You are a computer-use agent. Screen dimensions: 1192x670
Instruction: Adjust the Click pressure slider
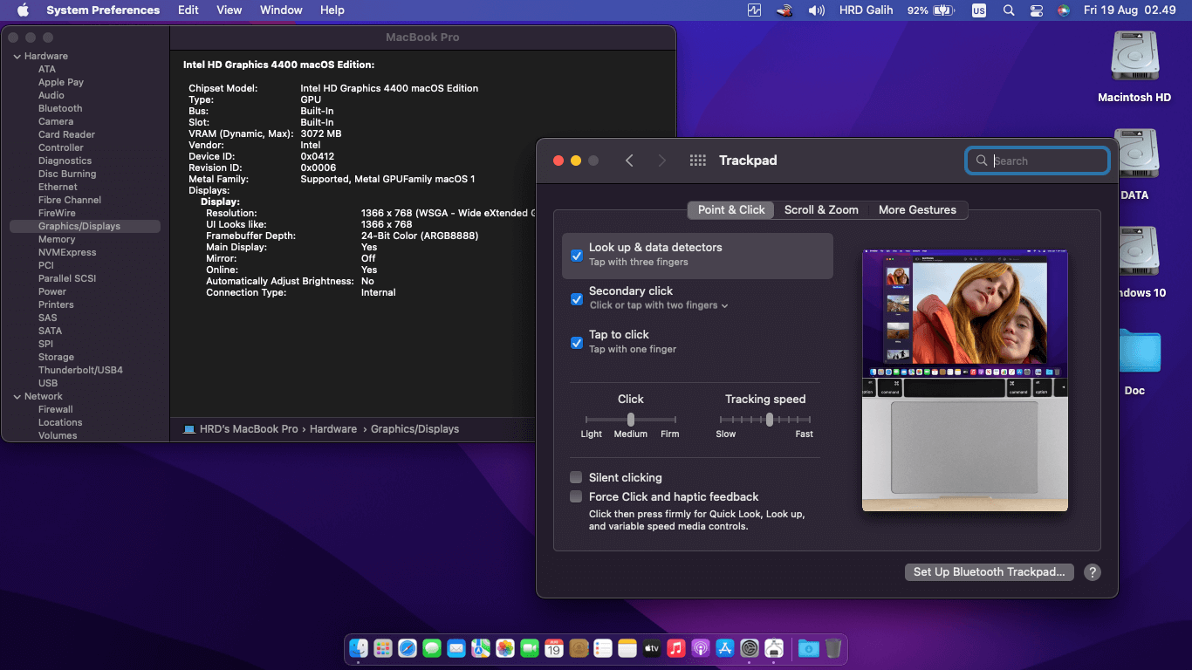(631, 420)
